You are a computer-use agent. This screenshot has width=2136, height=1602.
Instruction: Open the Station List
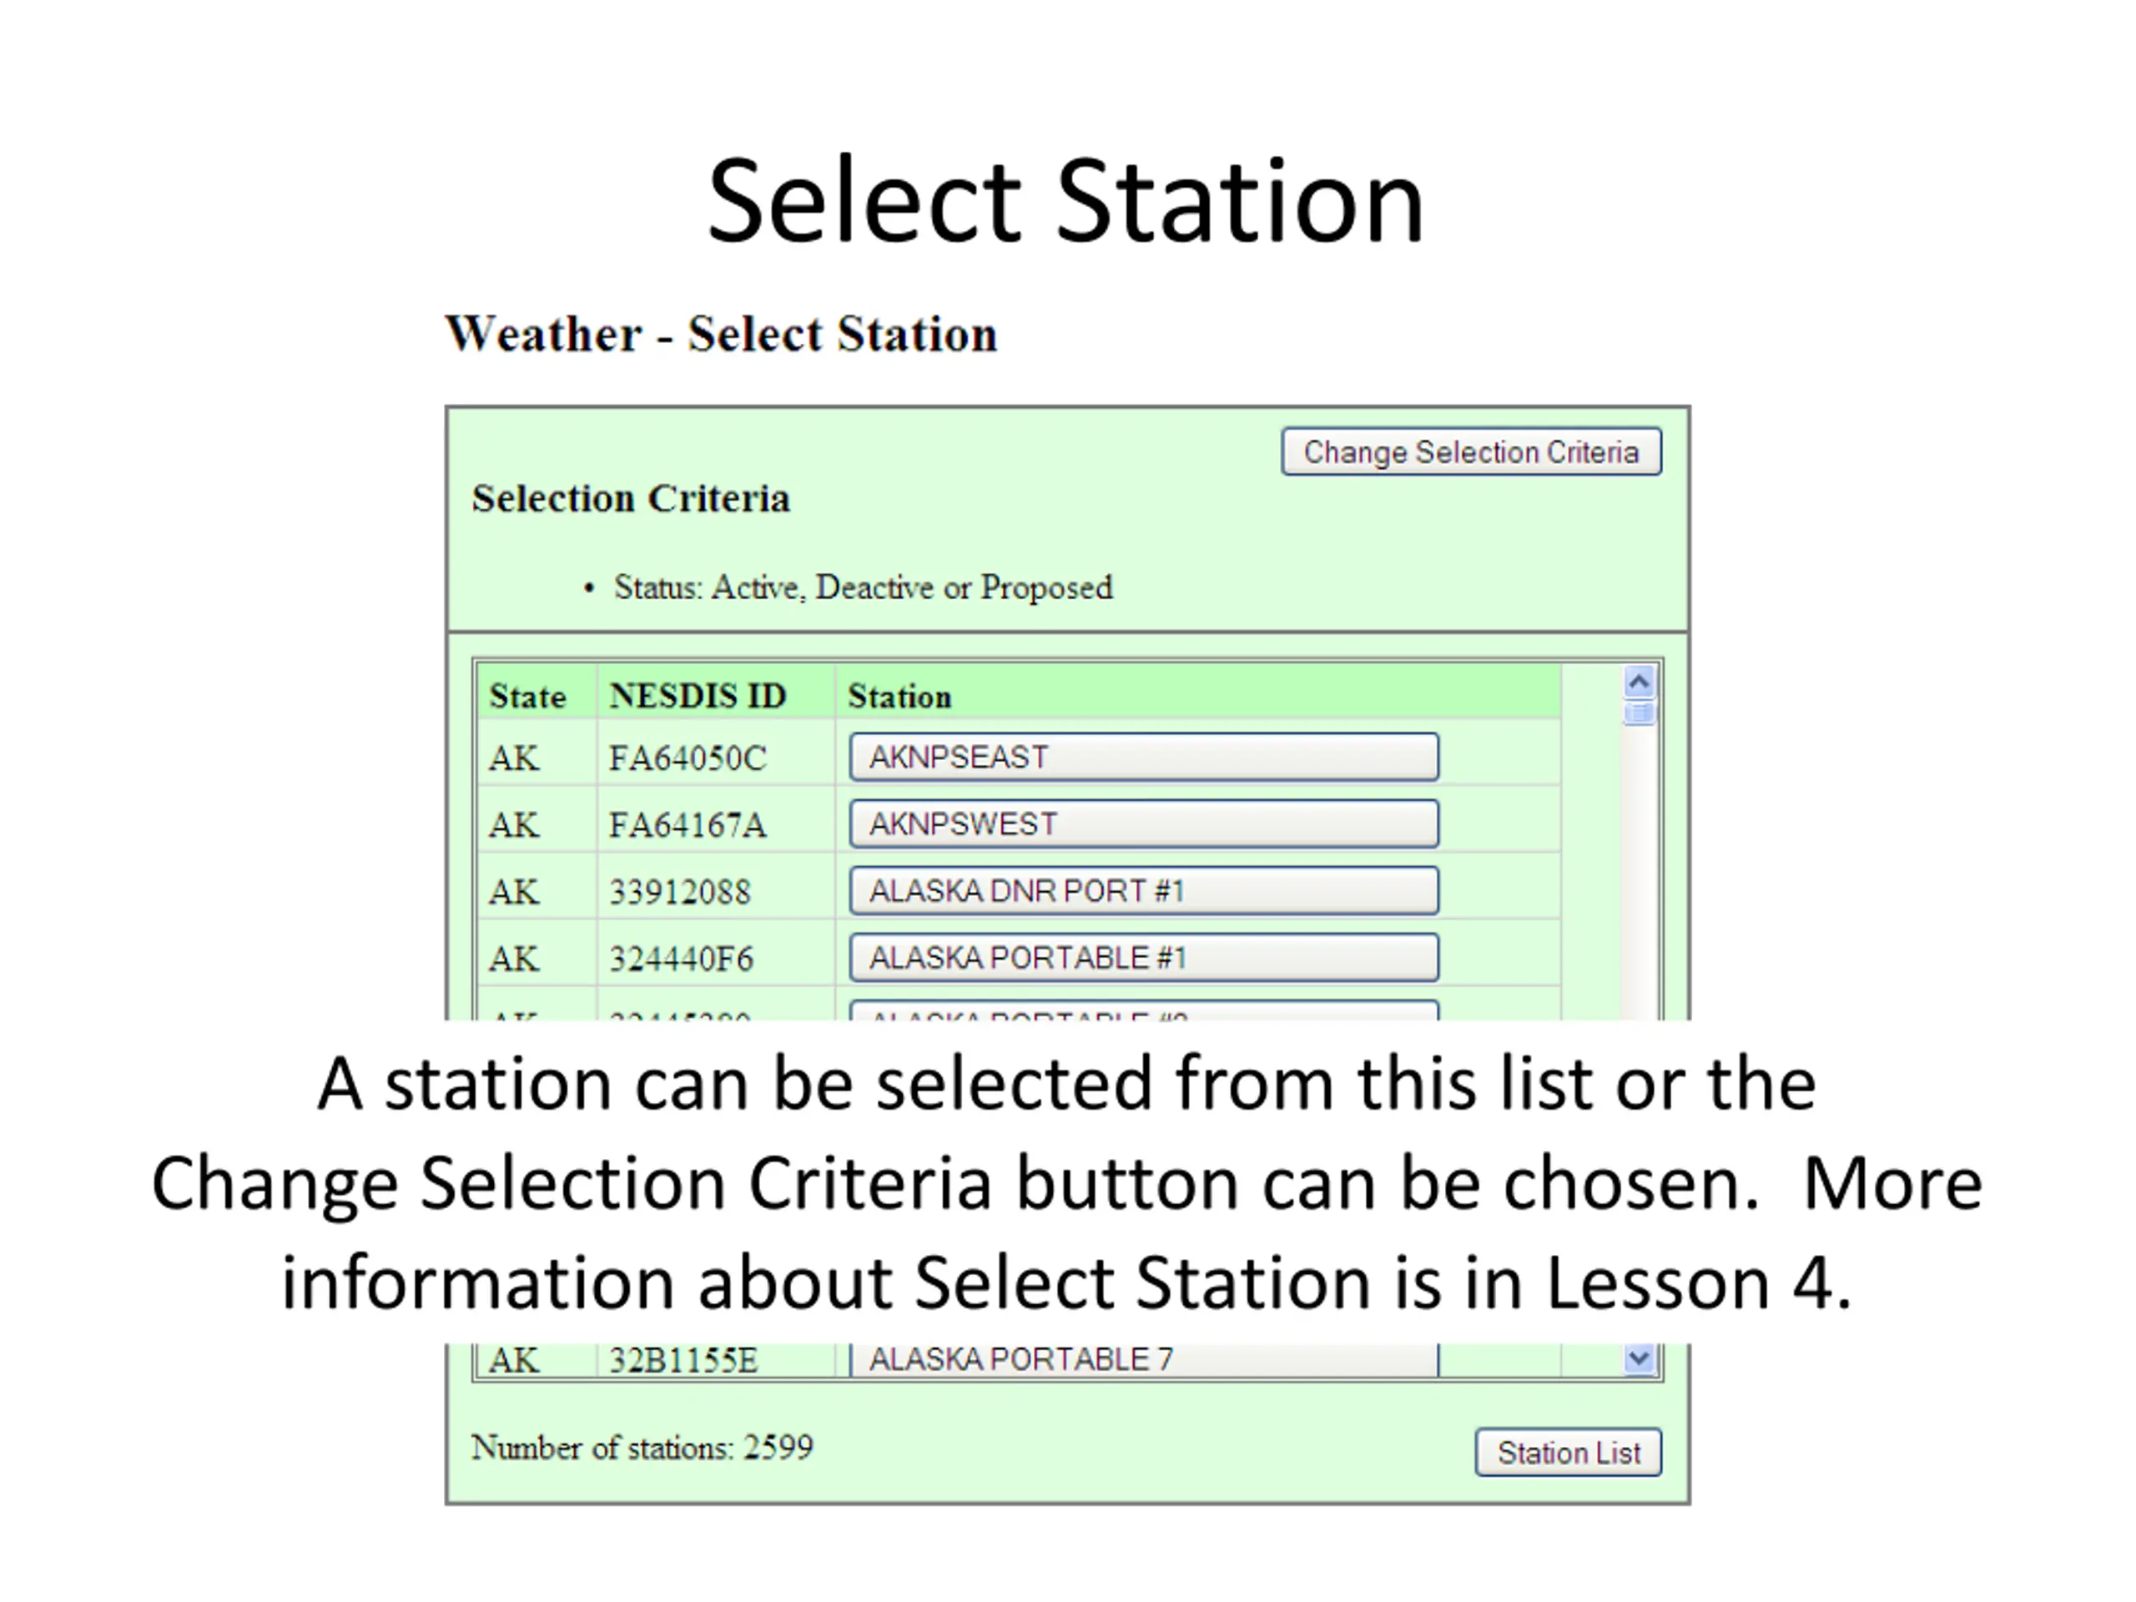point(1568,1453)
